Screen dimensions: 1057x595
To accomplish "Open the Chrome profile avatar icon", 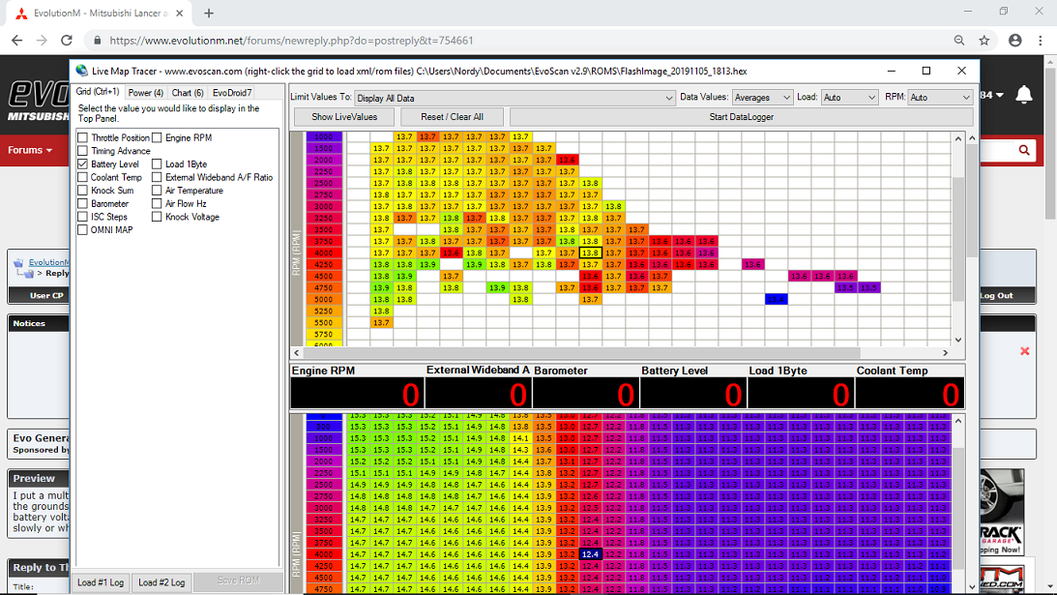I will click(1014, 41).
